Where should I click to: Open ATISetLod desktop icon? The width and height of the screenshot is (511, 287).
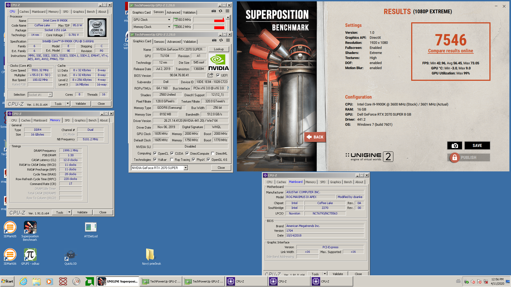(x=91, y=230)
